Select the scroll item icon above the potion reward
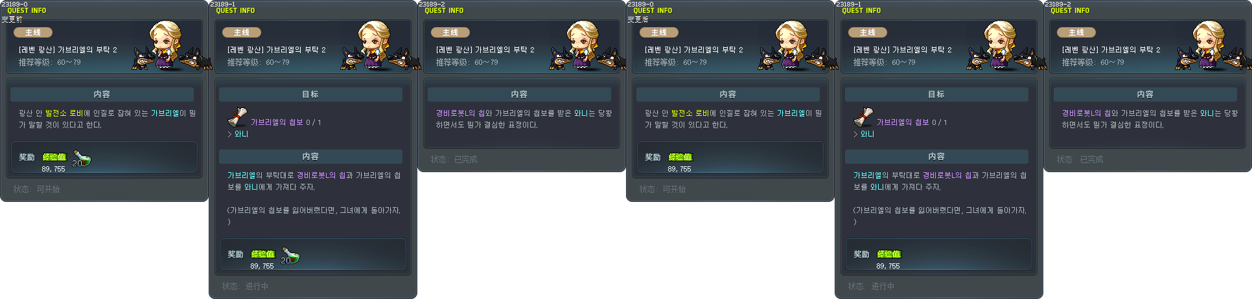This screenshot has height=299, width=1252. tap(237, 117)
